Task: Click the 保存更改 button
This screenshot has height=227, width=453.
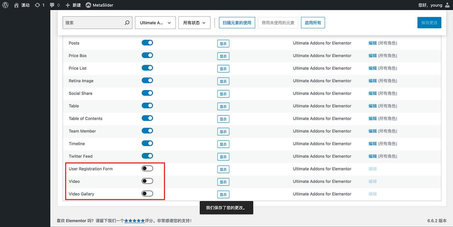Action: point(429,23)
